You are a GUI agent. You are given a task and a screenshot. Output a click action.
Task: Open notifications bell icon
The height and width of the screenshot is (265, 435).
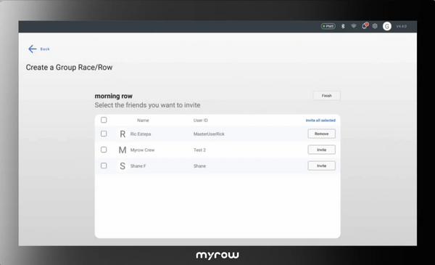pyautogui.click(x=365, y=26)
